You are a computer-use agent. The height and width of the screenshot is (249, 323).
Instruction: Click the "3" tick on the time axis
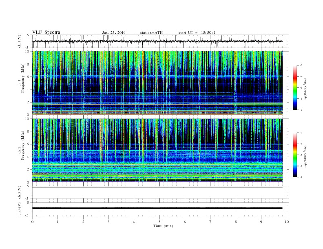coord(108,222)
